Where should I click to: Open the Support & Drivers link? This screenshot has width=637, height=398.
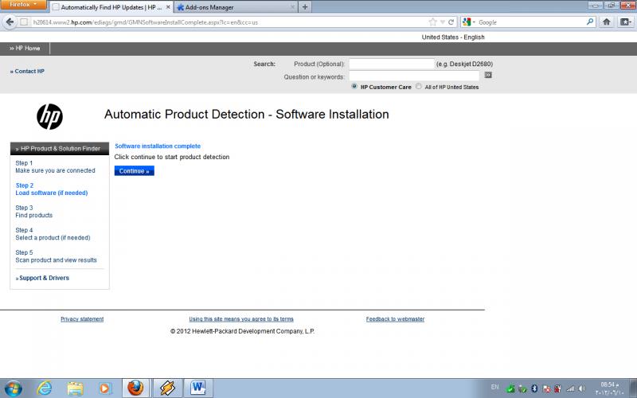pyautogui.click(x=42, y=278)
